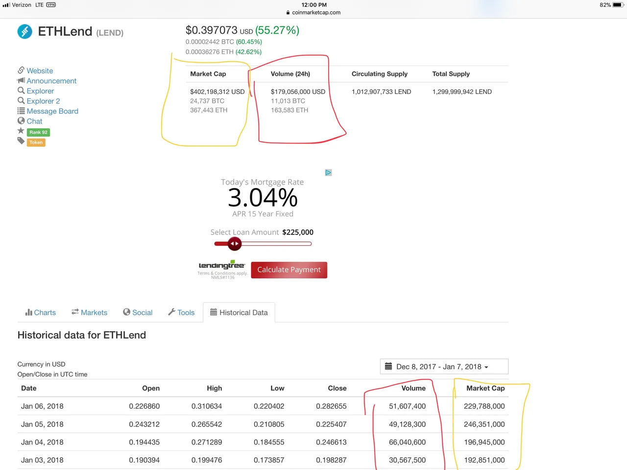Open the Explorer 2 link
Screen dimensions: 627x470
[43, 101]
